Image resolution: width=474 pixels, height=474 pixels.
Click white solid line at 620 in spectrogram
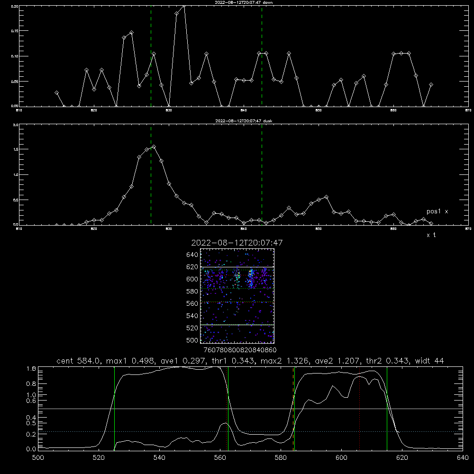tap(237, 267)
